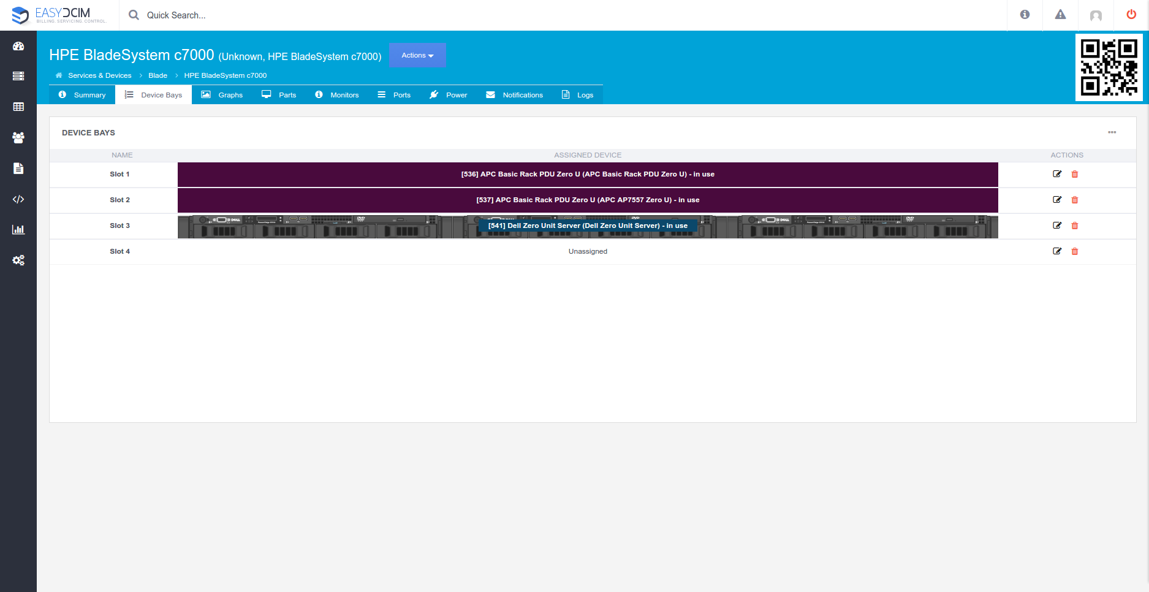
Task: Click the ACTIONS column header
Action: pyautogui.click(x=1067, y=155)
